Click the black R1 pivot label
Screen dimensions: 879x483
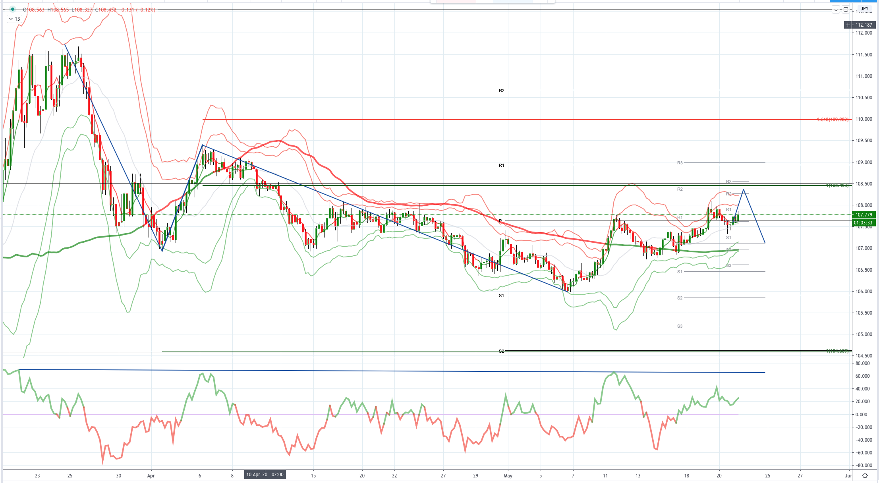(502, 165)
